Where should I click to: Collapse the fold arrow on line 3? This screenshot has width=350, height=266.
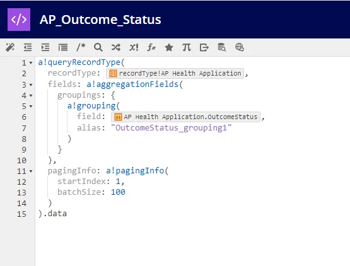(31, 85)
